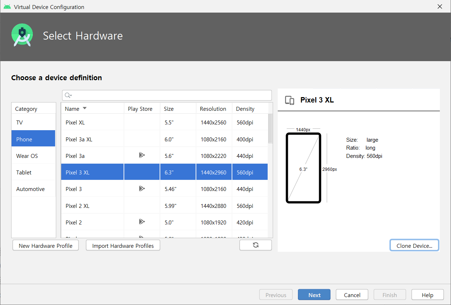Click the Play Store column header

pyautogui.click(x=142, y=109)
